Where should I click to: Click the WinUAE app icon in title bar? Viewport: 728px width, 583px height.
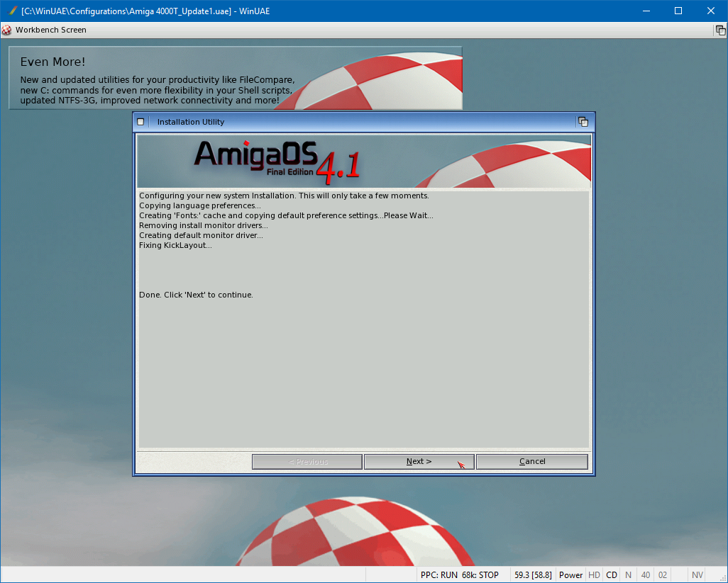[x=12, y=11]
